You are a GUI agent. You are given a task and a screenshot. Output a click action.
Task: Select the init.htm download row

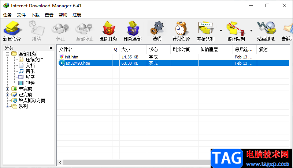[x=173, y=57]
